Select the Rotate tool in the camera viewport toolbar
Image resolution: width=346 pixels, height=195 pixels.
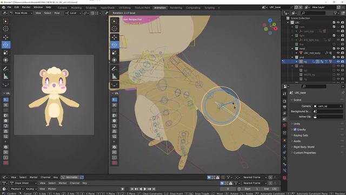pyautogui.click(x=6, y=44)
